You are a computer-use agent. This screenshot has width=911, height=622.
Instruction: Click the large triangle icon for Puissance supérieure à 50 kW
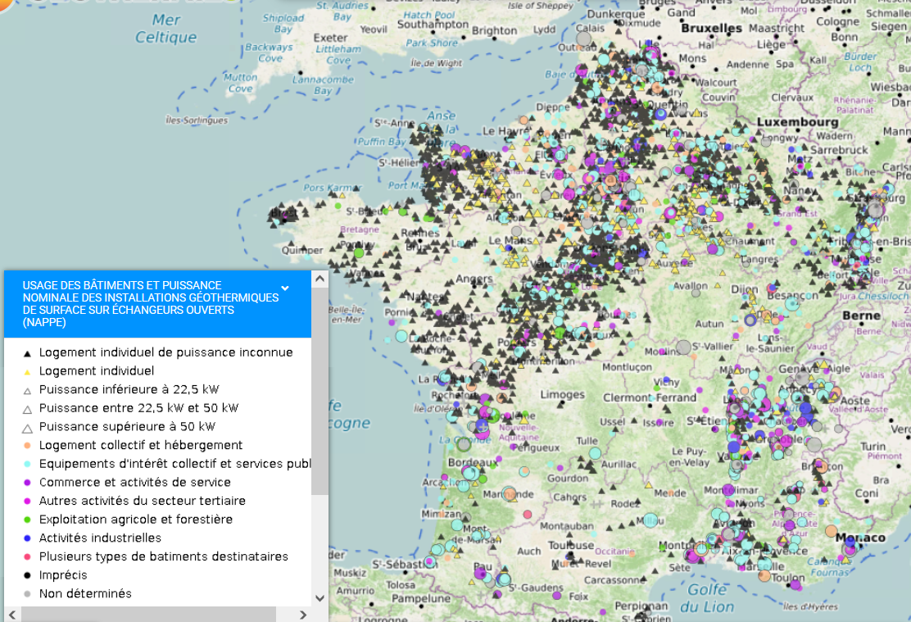27,428
